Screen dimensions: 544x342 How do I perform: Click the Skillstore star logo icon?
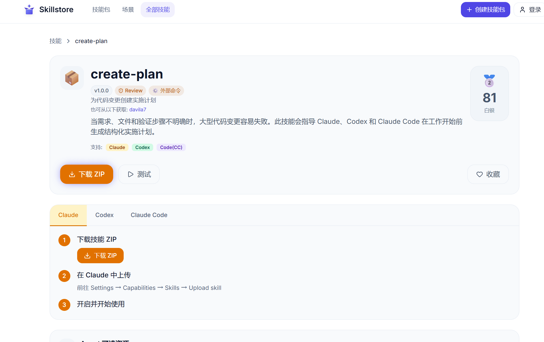29,10
